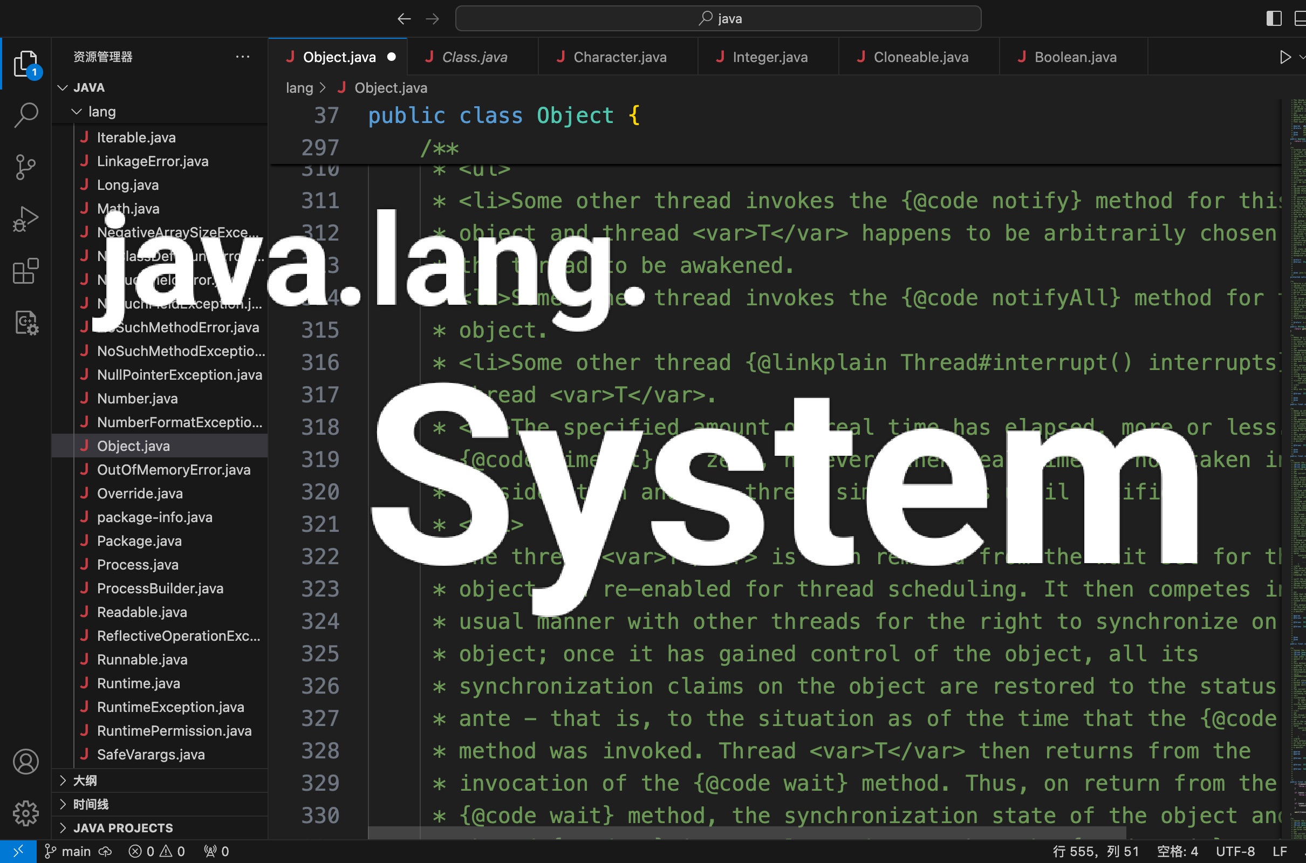Open errors and warnings status item
Screen dimensions: 1306x863
157,852
